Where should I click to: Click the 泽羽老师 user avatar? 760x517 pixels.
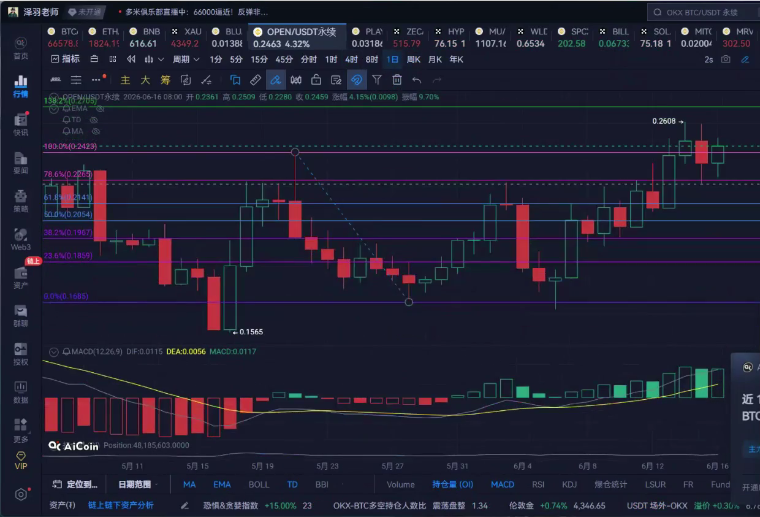13,12
